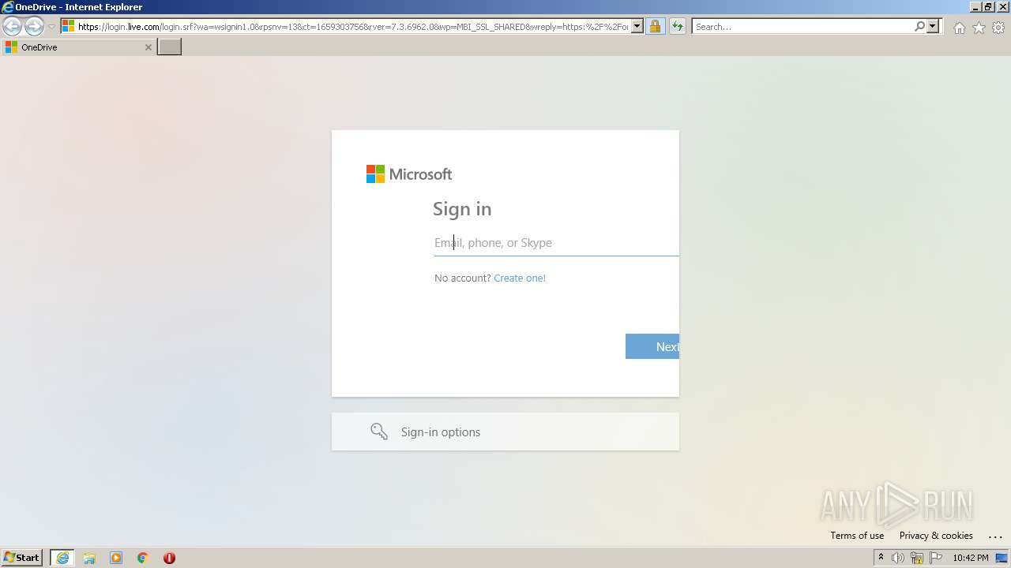This screenshot has width=1011, height=568.
Task: Open the footer more options ellipsis
Action: [994, 536]
